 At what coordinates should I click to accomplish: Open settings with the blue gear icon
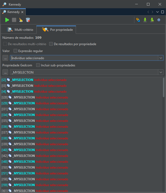click(159, 20)
